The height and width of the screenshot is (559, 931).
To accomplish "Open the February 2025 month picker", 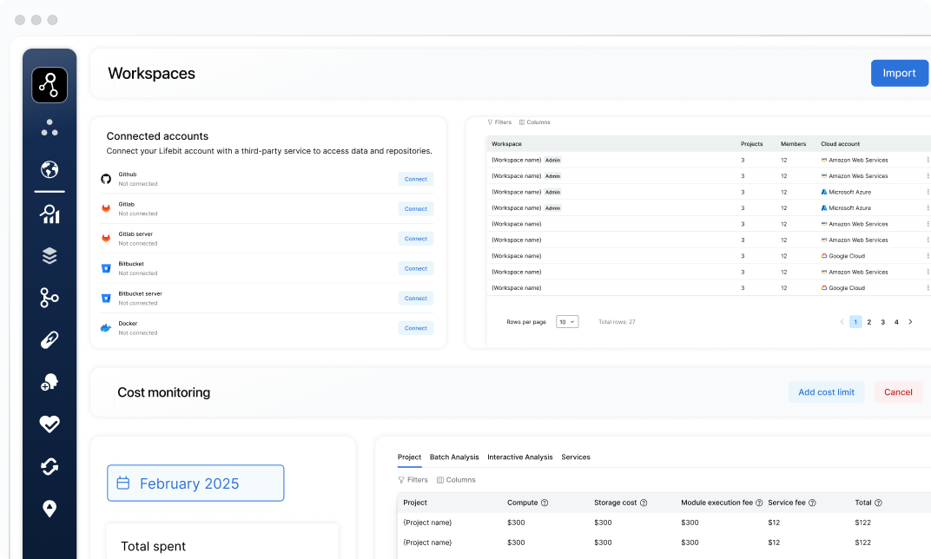I will (x=195, y=483).
